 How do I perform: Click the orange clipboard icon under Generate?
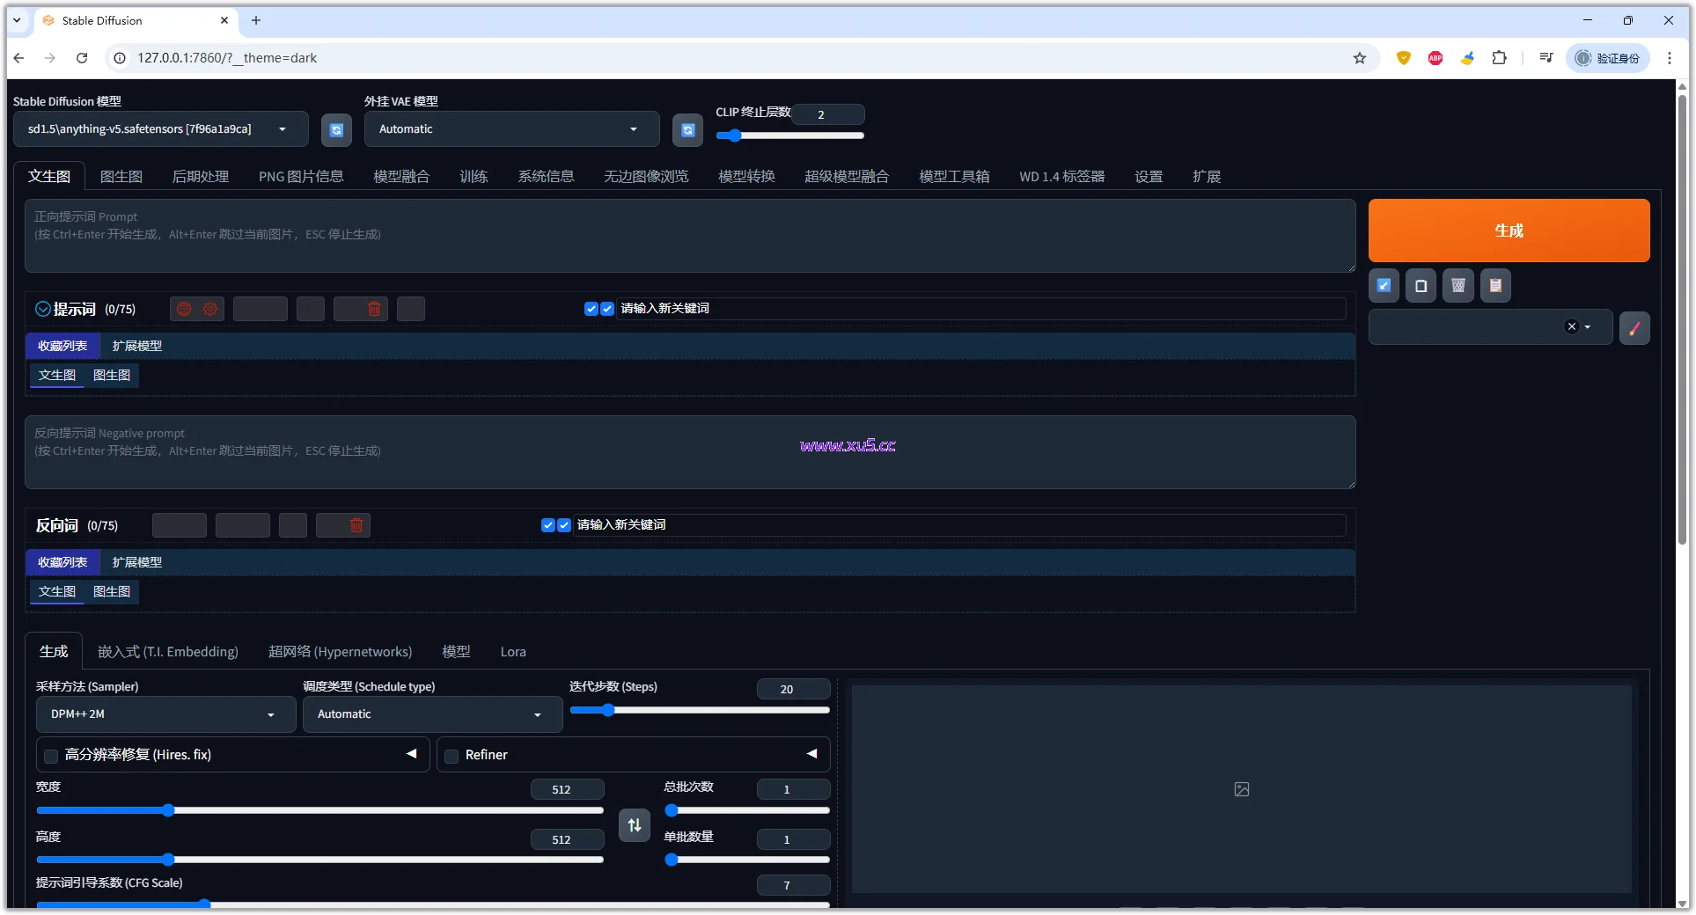click(1494, 286)
